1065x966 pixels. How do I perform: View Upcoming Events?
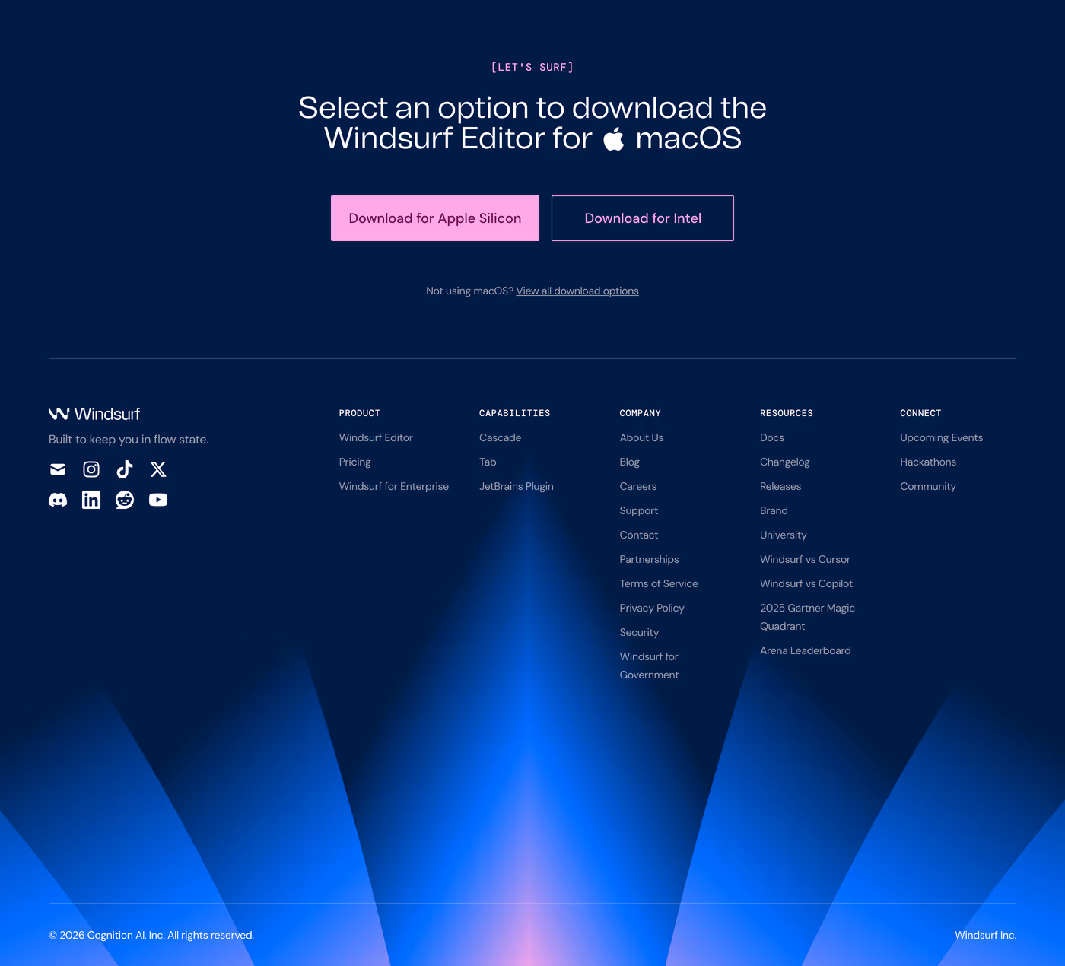(x=942, y=437)
